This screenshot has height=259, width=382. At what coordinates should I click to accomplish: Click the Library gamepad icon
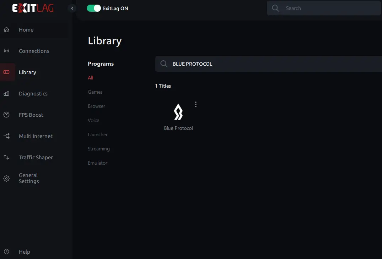coord(7,72)
